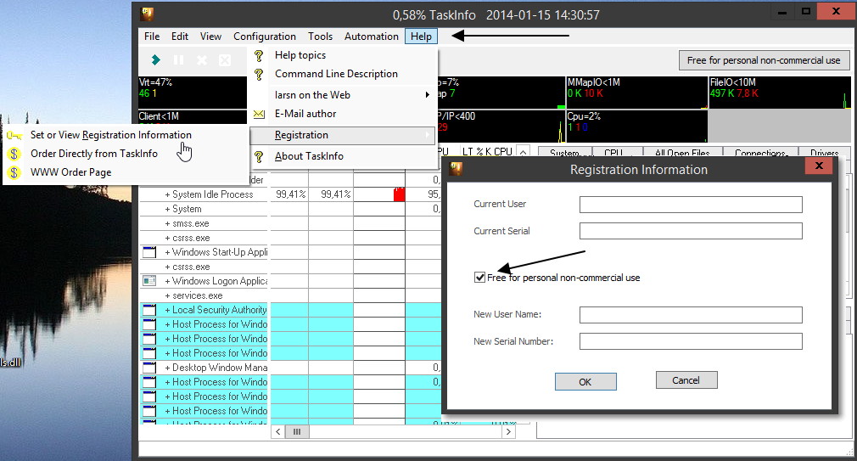Viewport: 857px width, 461px height.
Task: Click dollar icon beside WWW Order Page
Action: click(x=14, y=172)
